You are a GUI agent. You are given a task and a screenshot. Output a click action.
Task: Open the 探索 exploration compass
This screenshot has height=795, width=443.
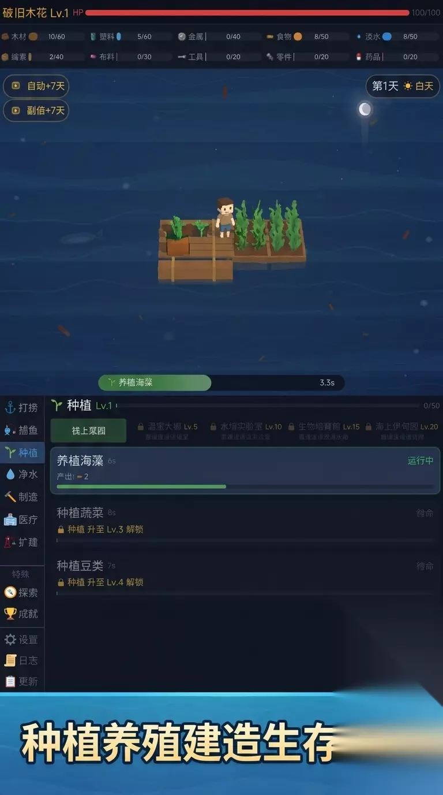point(22,593)
